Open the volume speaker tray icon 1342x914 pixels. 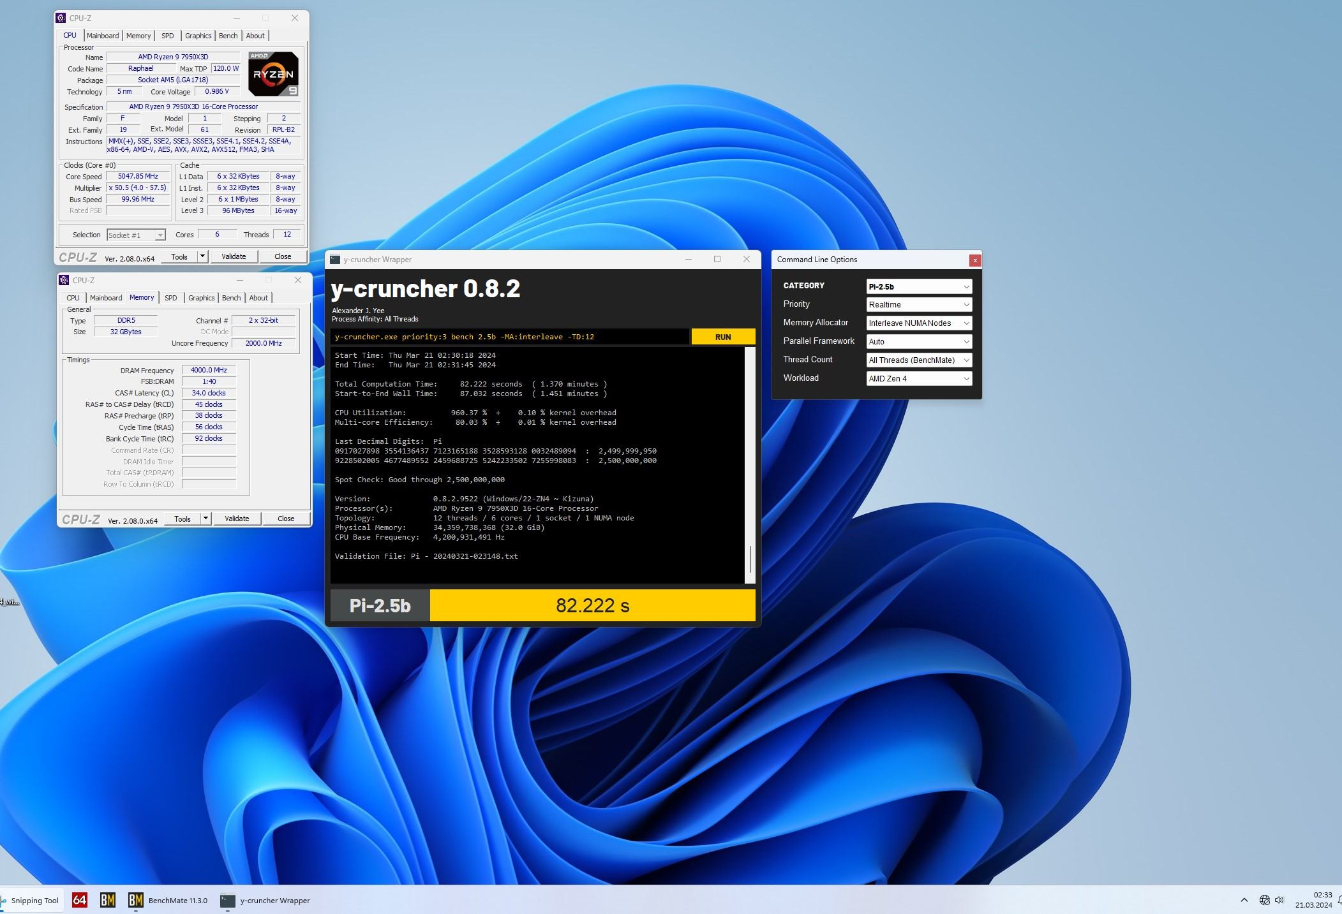[1279, 900]
